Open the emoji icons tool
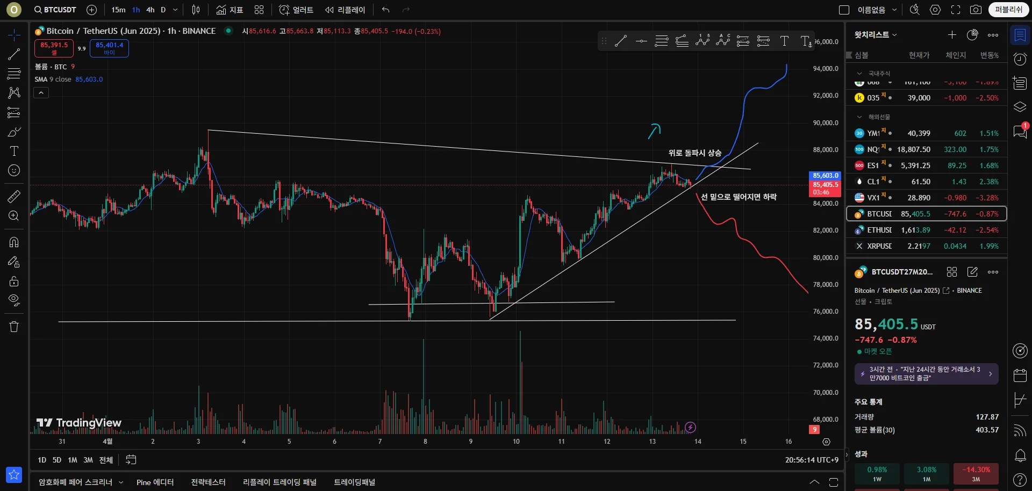Image resolution: width=1032 pixels, height=491 pixels. click(14, 170)
